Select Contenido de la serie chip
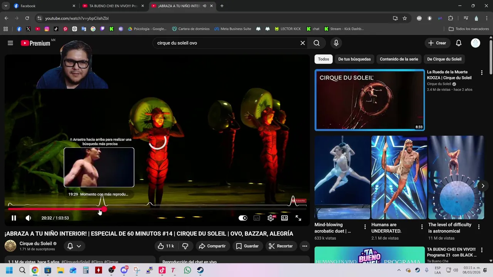The width and height of the screenshot is (493, 277). (x=399, y=59)
